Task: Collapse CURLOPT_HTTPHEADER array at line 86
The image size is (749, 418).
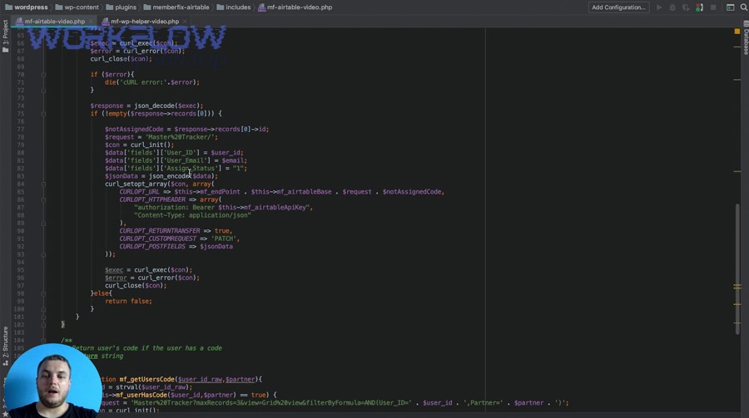Action: [43, 199]
